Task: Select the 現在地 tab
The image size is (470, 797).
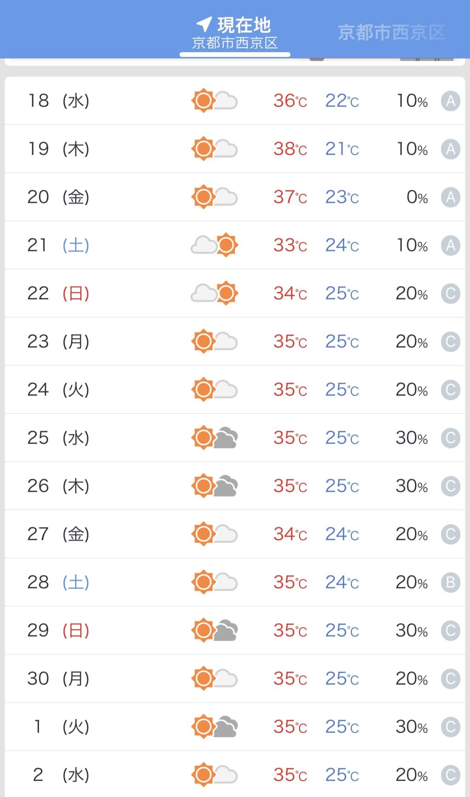Action: (235, 33)
